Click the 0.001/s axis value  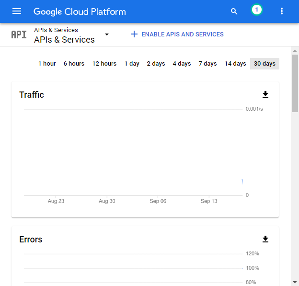(x=254, y=109)
